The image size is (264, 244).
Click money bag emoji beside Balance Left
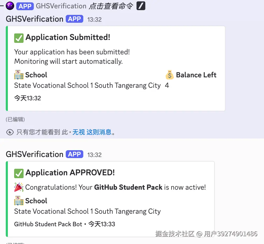[x=169, y=75]
